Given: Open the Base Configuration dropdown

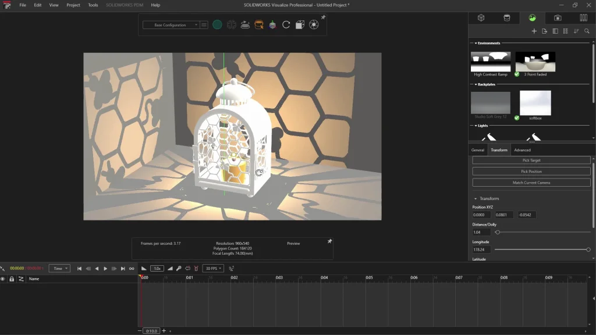Looking at the screenshot, I should (x=171, y=25).
